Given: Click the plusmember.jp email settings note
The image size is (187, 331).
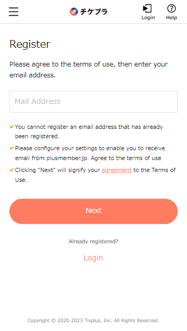Looking at the screenshot, I should click(90, 153).
